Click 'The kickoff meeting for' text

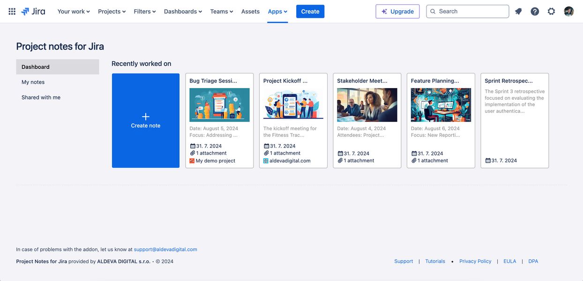click(290, 128)
